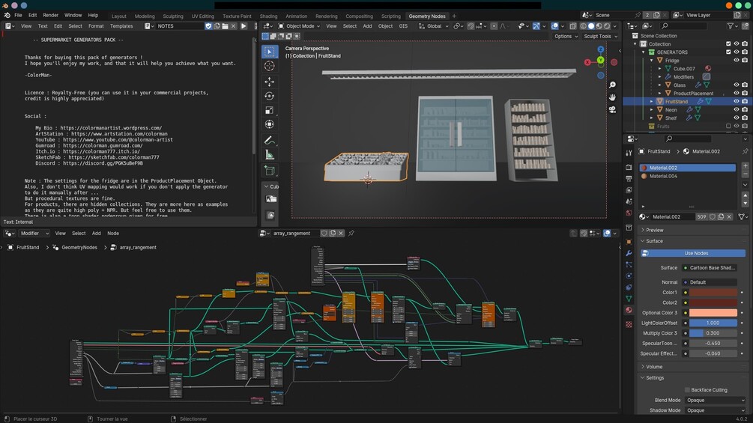Screen dimensions: 753x423
Task: Select the Annotate tool
Action: [x=270, y=140]
